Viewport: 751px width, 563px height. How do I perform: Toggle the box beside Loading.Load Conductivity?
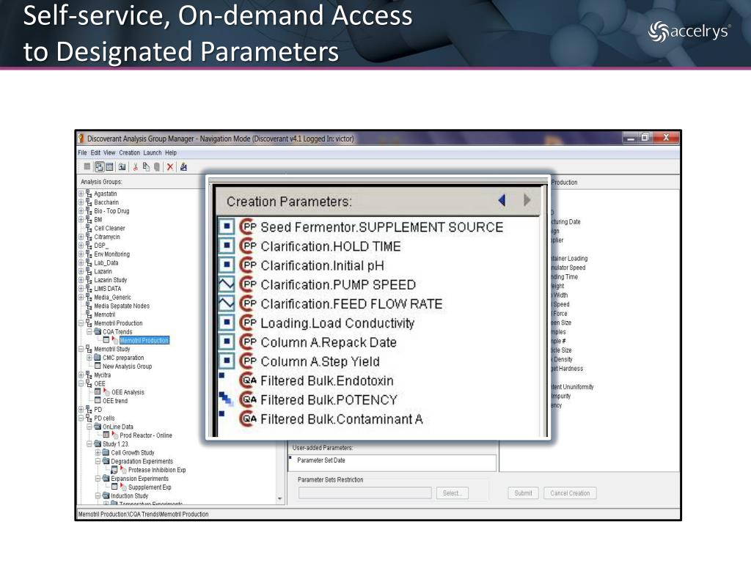click(x=227, y=323)
